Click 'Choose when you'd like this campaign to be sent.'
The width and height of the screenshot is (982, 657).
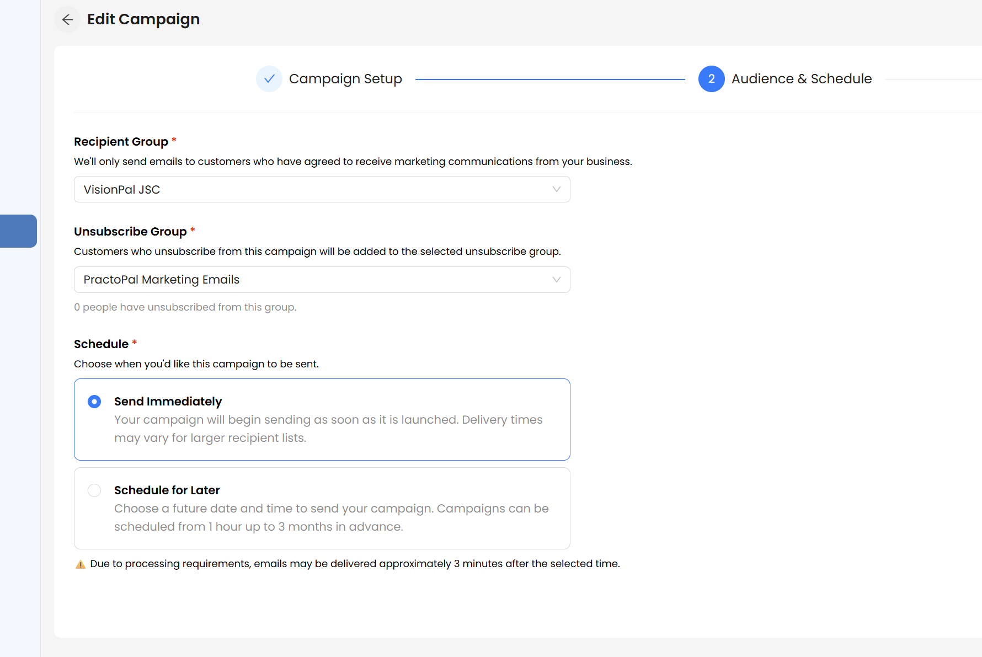(x=196, y=364)
